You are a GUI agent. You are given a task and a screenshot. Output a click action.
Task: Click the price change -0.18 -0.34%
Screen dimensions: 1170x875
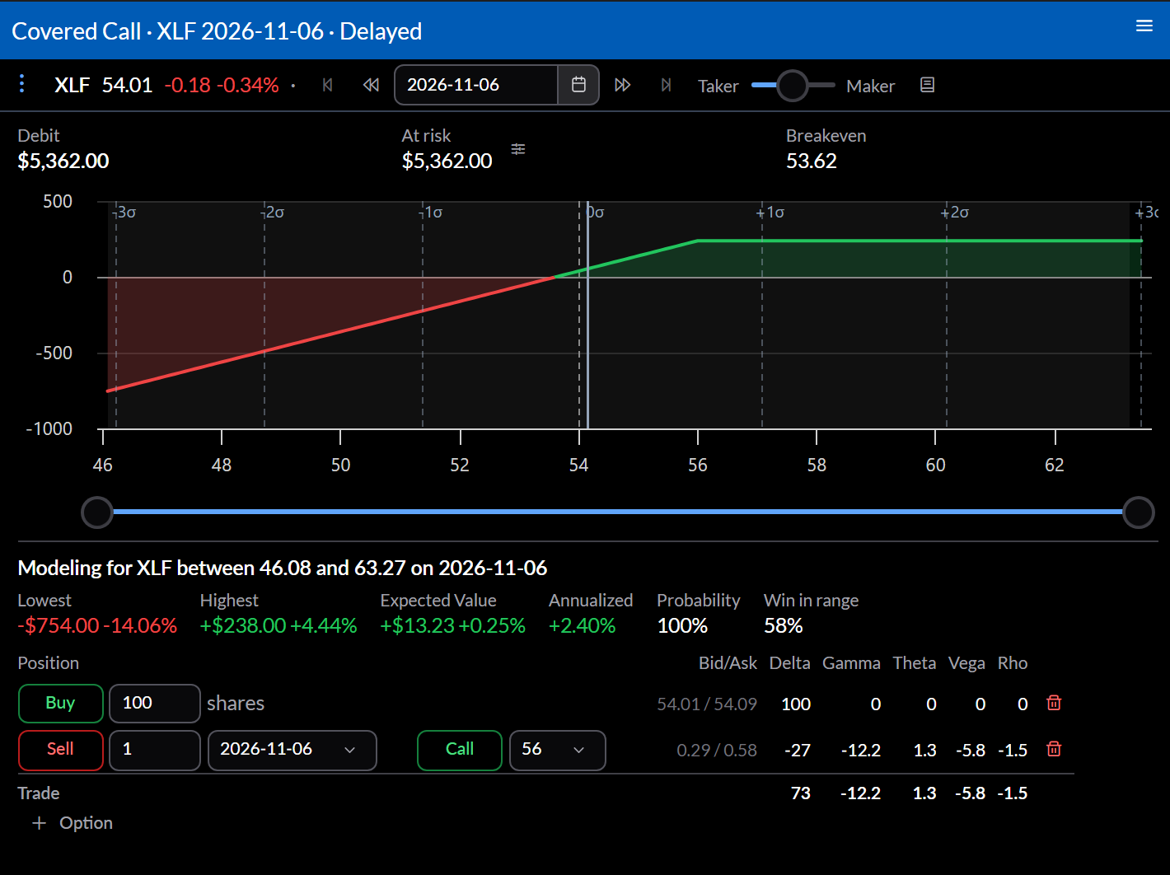(x=222, y=85)
